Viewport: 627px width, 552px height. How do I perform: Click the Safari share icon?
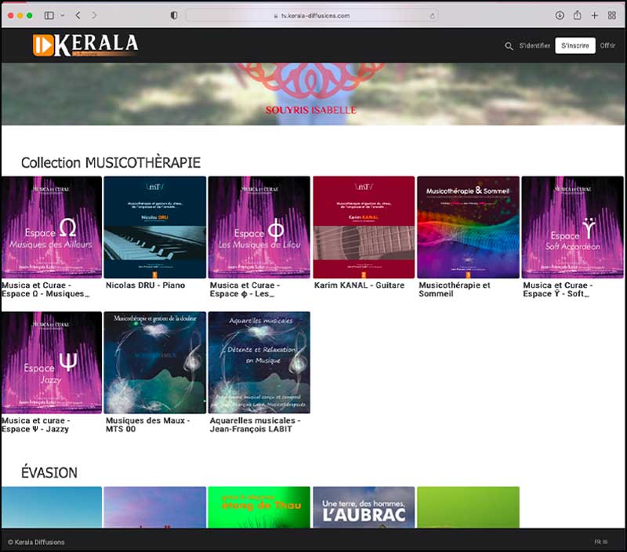tap(577, 15)
